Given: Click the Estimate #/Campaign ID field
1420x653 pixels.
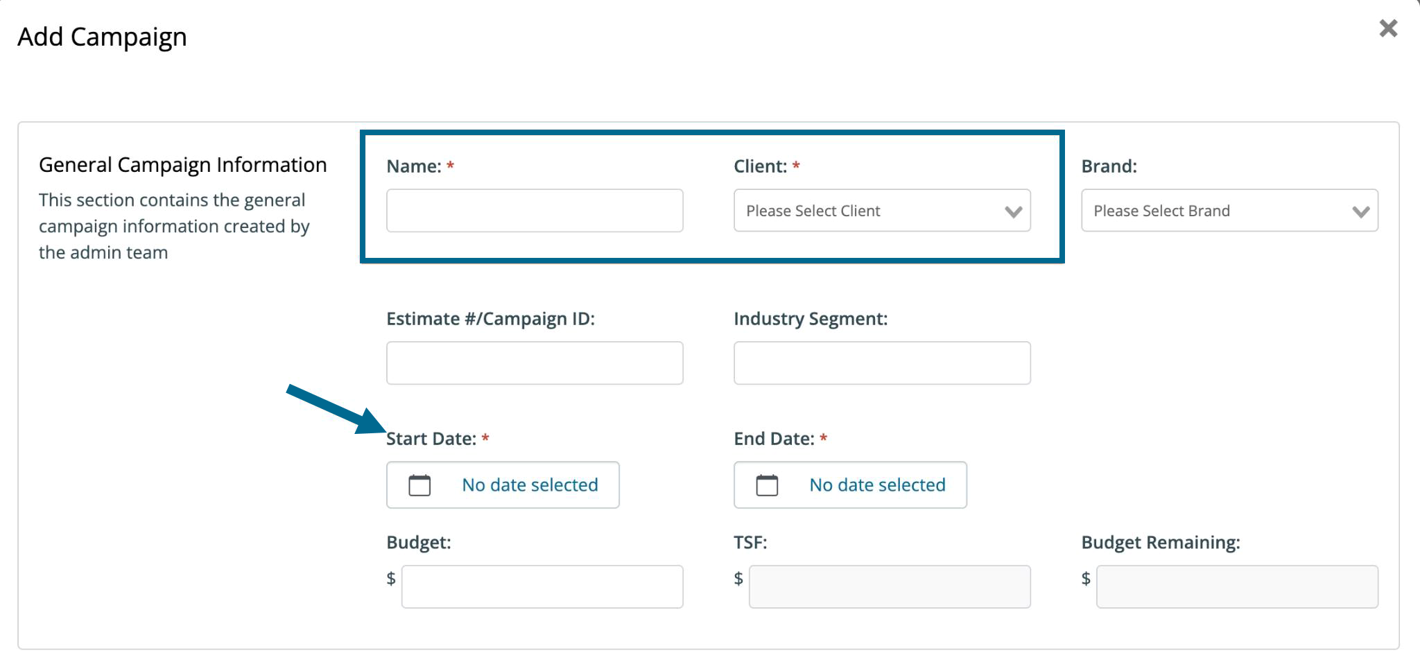Looking at the screenshot, I should tap(535, 363).
